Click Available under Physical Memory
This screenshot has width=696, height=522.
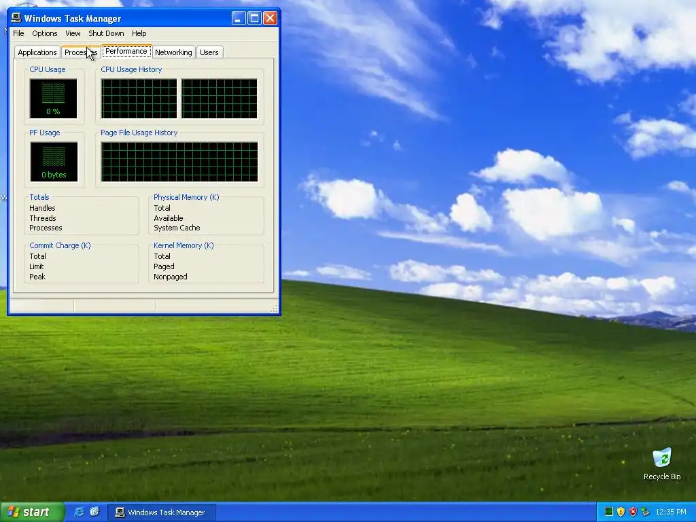click(169, 218)
